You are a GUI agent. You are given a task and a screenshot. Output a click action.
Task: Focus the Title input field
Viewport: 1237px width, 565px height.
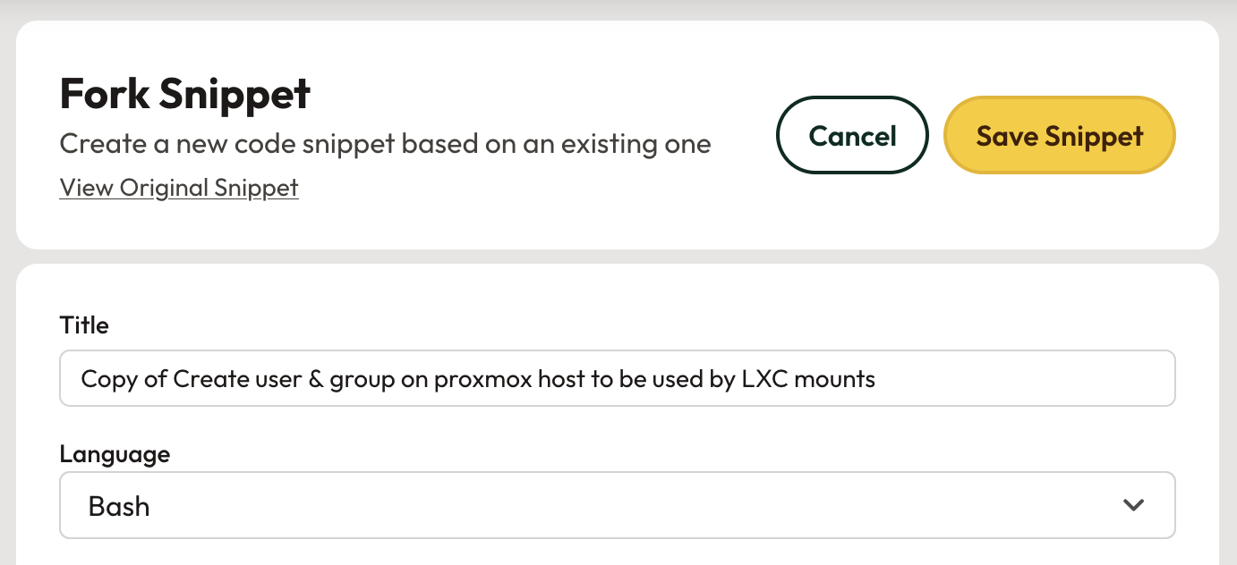(617, 378)
